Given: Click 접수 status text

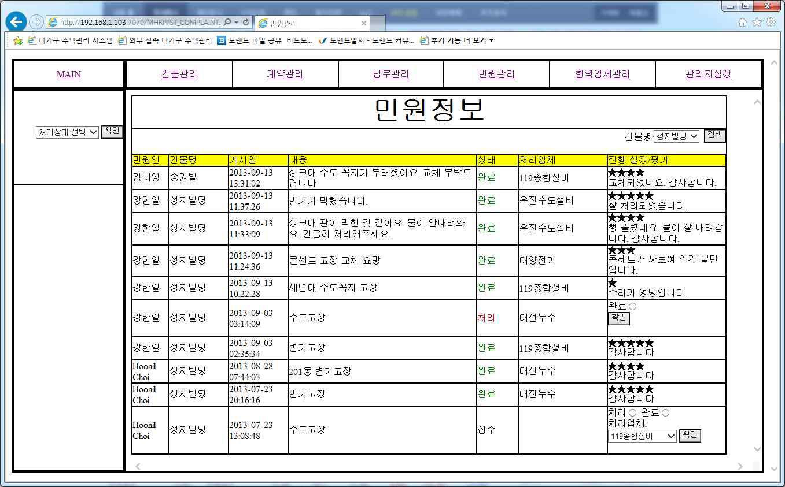Looking at the screenshot, I should point(486,430).
